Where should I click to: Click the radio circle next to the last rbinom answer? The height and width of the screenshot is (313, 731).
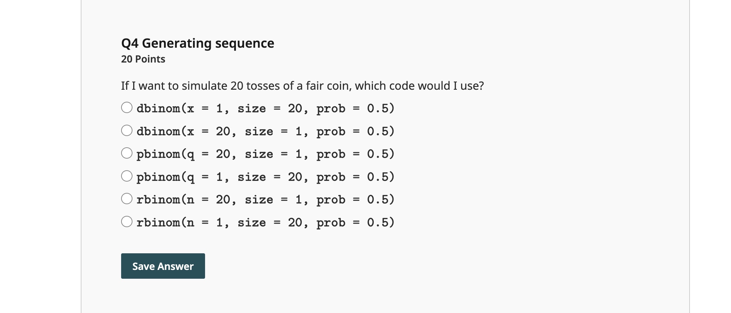point(127,221)
